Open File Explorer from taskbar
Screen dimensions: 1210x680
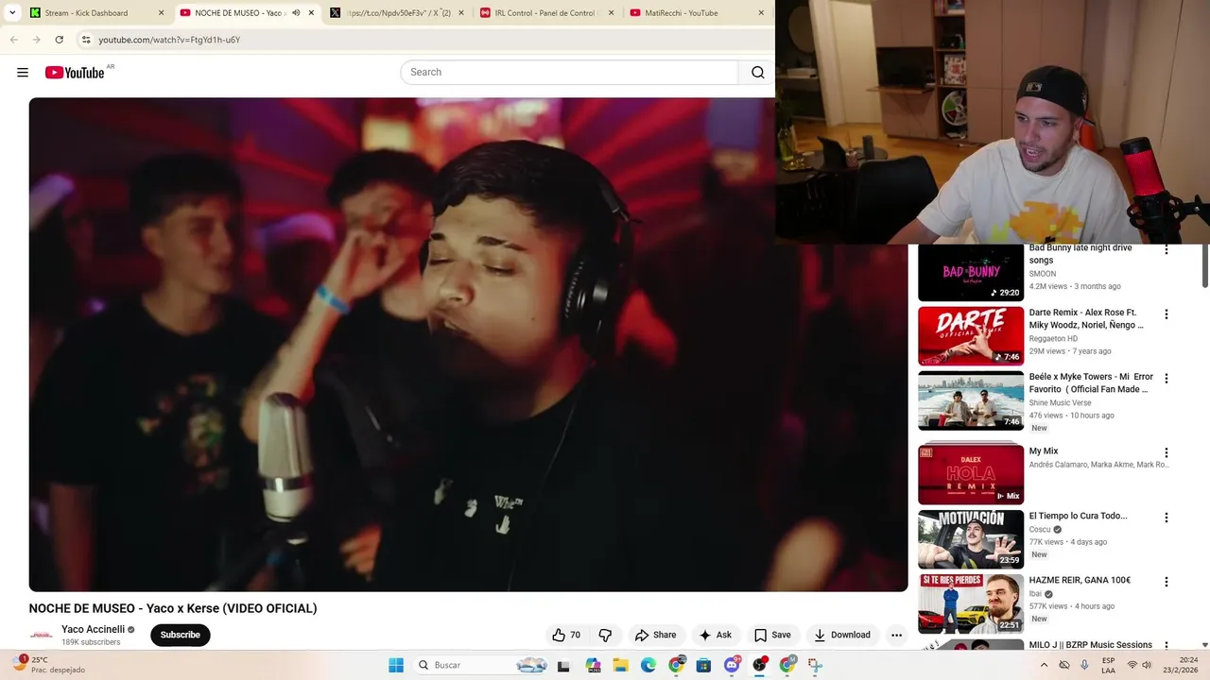(620, 665)
